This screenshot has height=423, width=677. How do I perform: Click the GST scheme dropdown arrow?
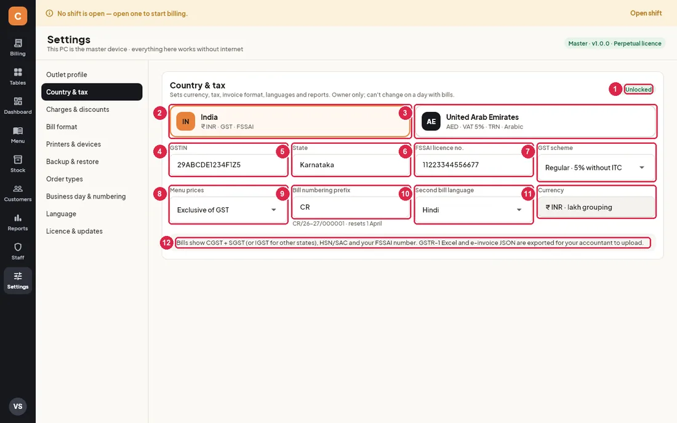coord(641,168)
